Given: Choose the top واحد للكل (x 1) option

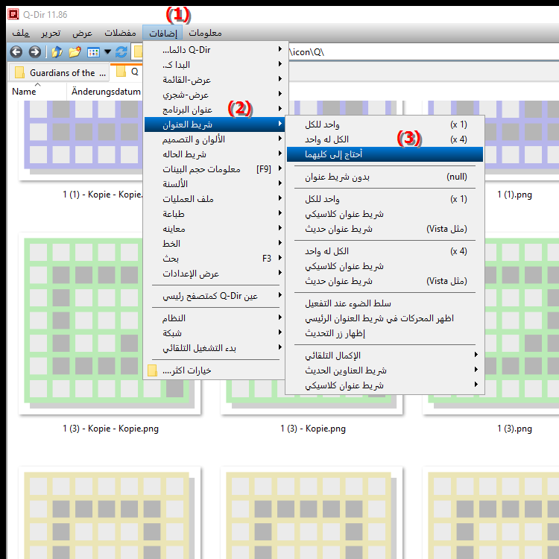Looking at the screenshot, I should (x=385, y=124).
